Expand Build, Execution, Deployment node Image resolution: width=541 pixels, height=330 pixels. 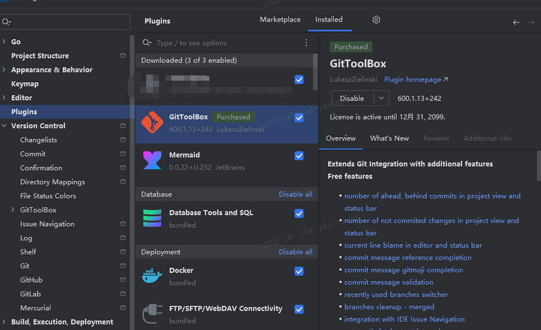point(4,322)
